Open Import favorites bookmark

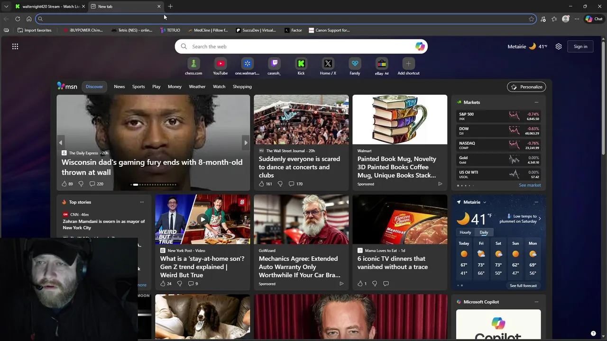34,30
